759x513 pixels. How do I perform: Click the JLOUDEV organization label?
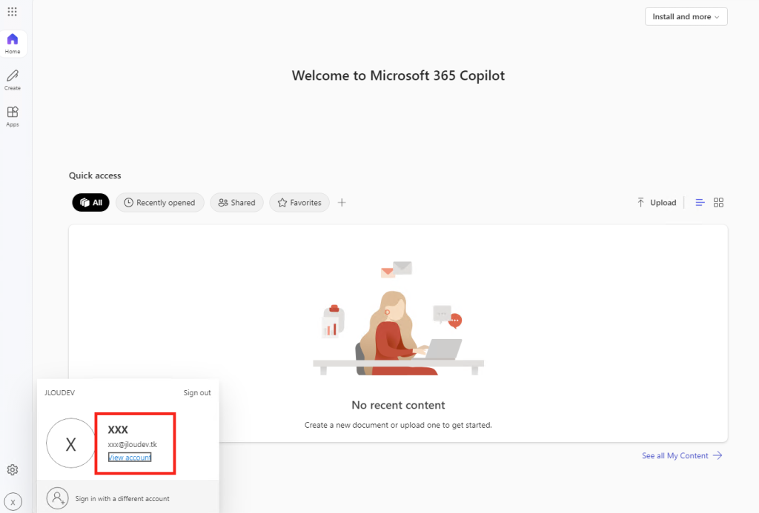click(59, 392)
